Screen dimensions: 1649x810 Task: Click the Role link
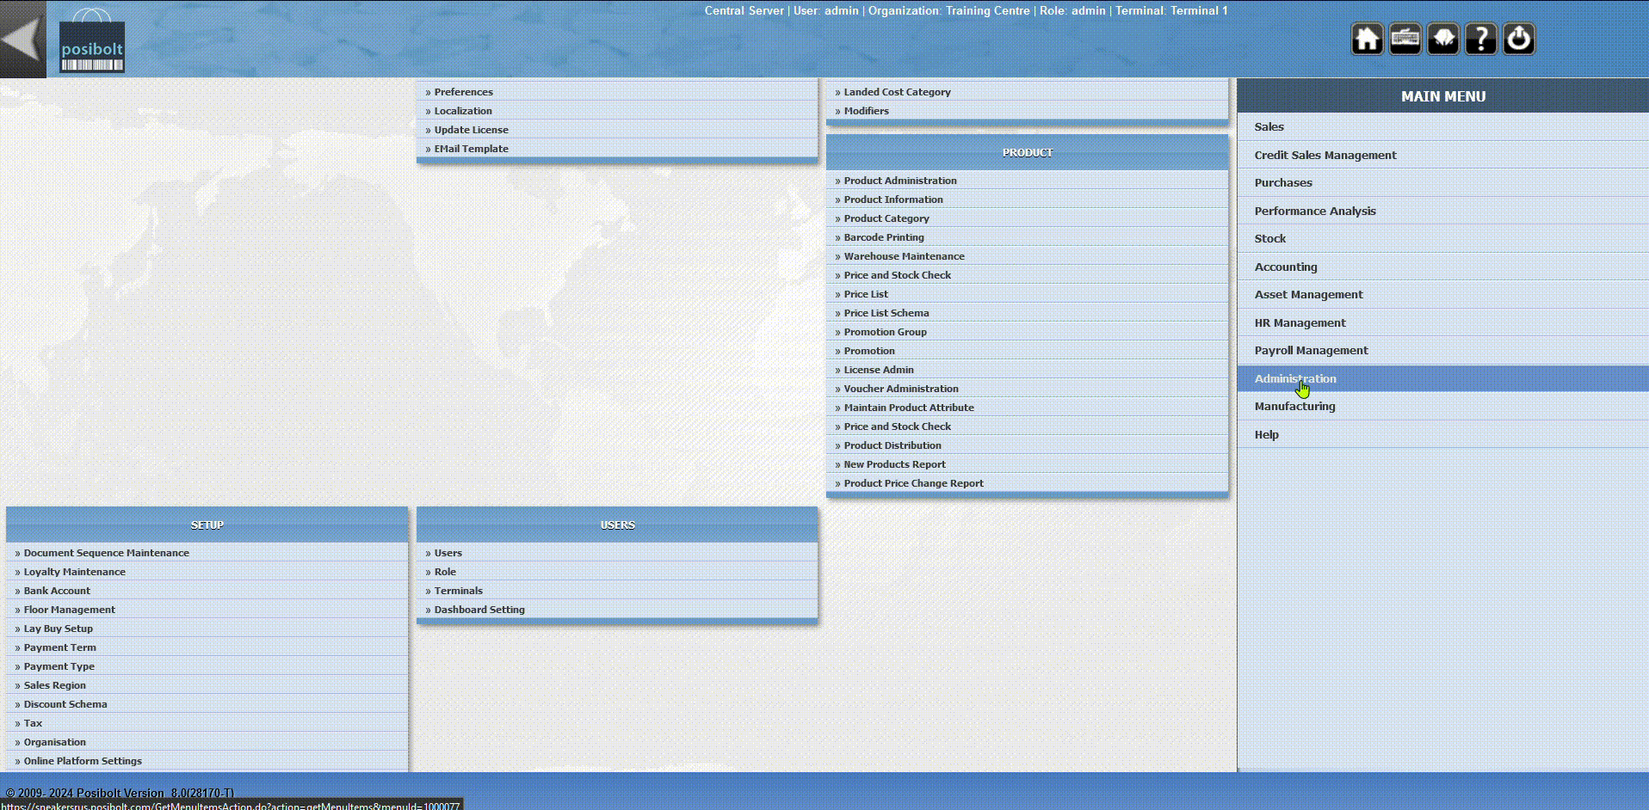445,572
